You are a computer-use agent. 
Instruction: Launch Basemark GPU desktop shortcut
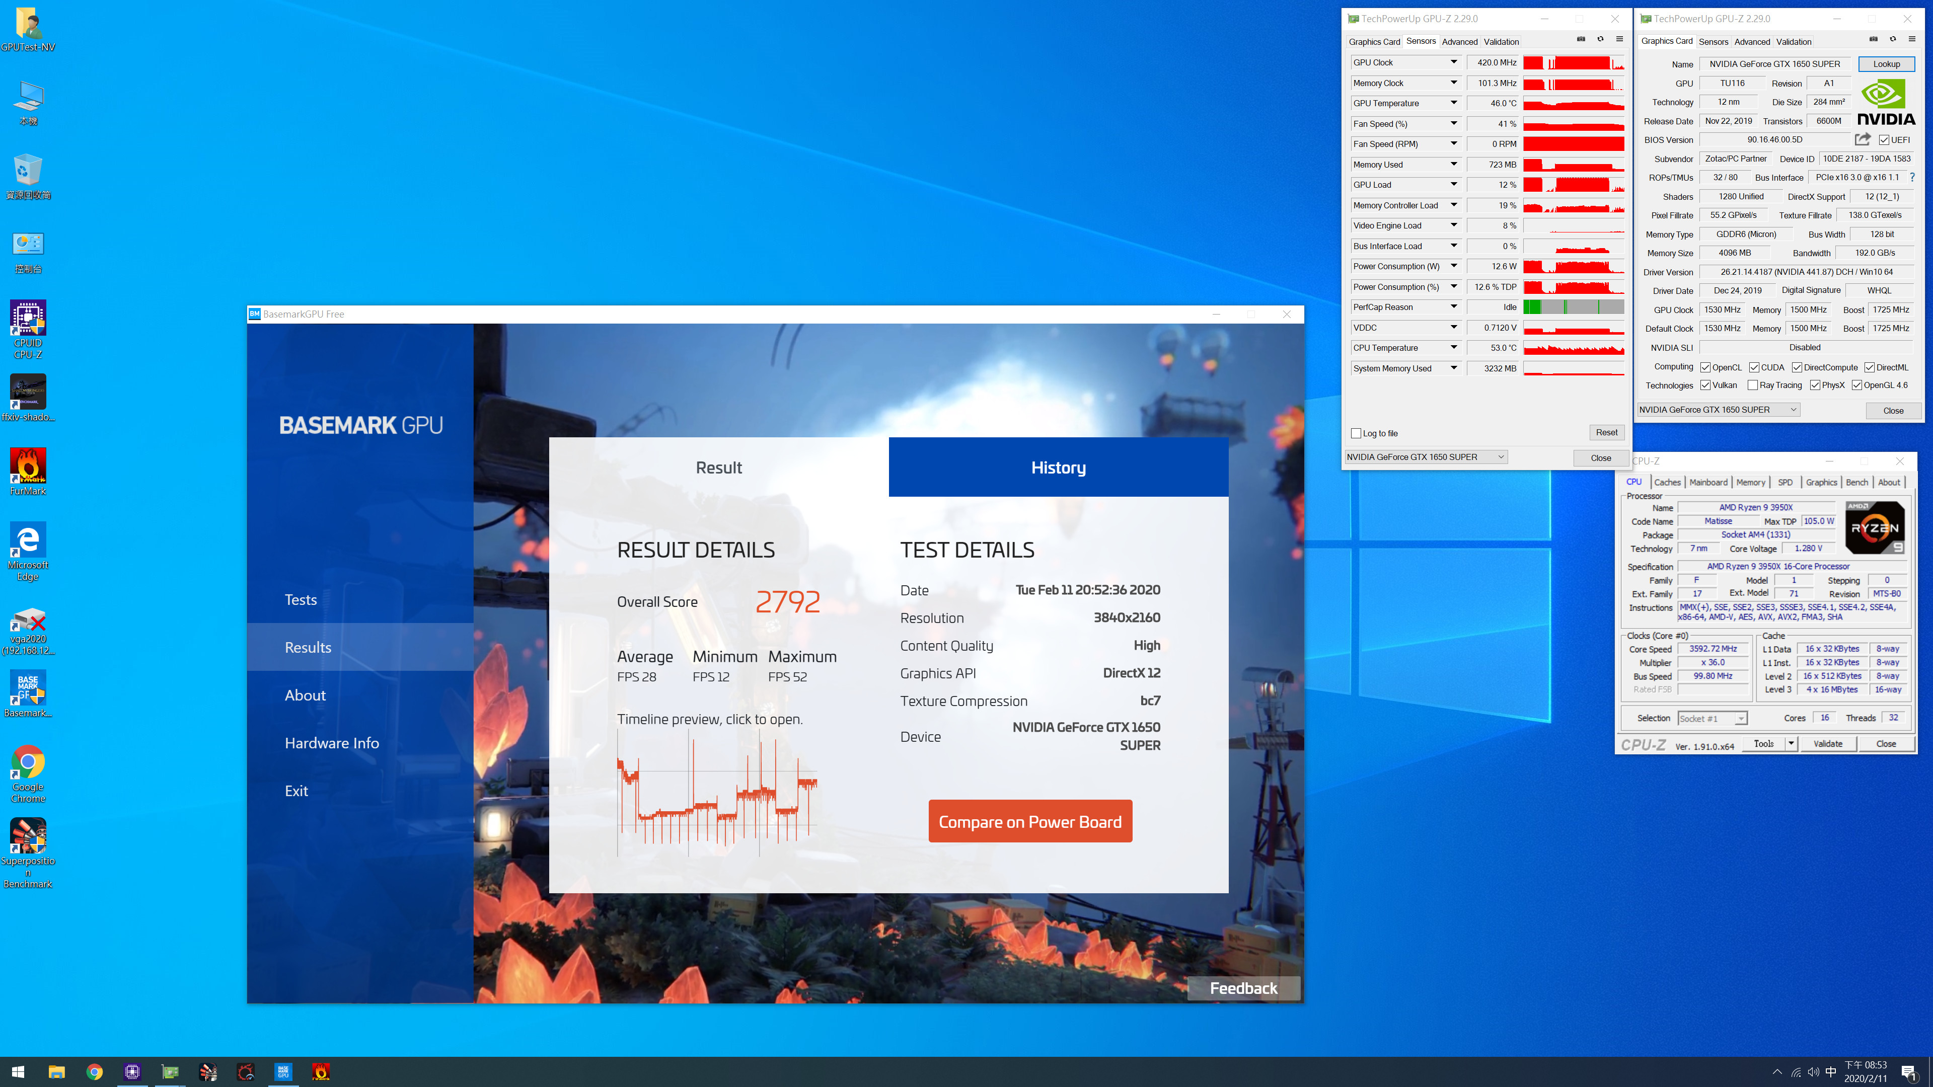(28, 694)
